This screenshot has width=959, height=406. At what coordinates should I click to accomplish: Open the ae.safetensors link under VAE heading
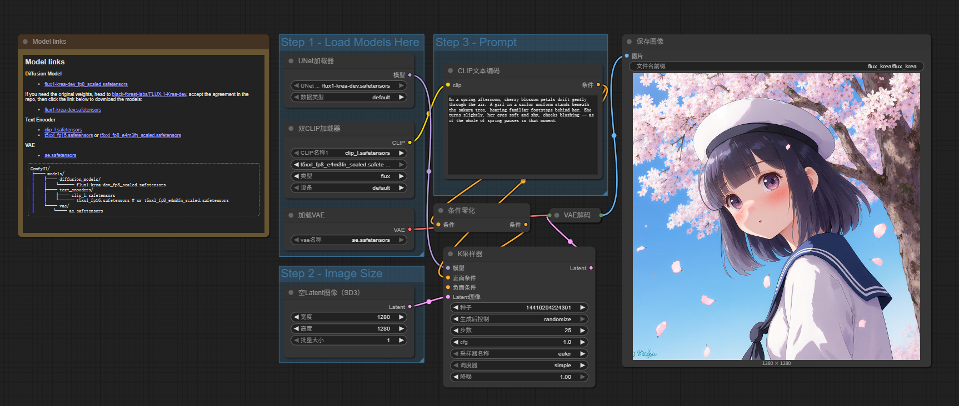61,155
